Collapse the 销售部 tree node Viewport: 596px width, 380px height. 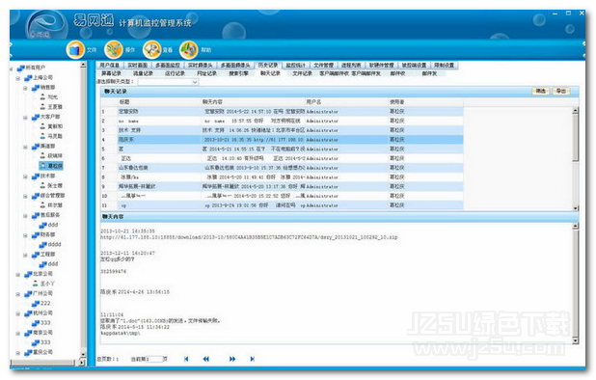coord(25,88)
